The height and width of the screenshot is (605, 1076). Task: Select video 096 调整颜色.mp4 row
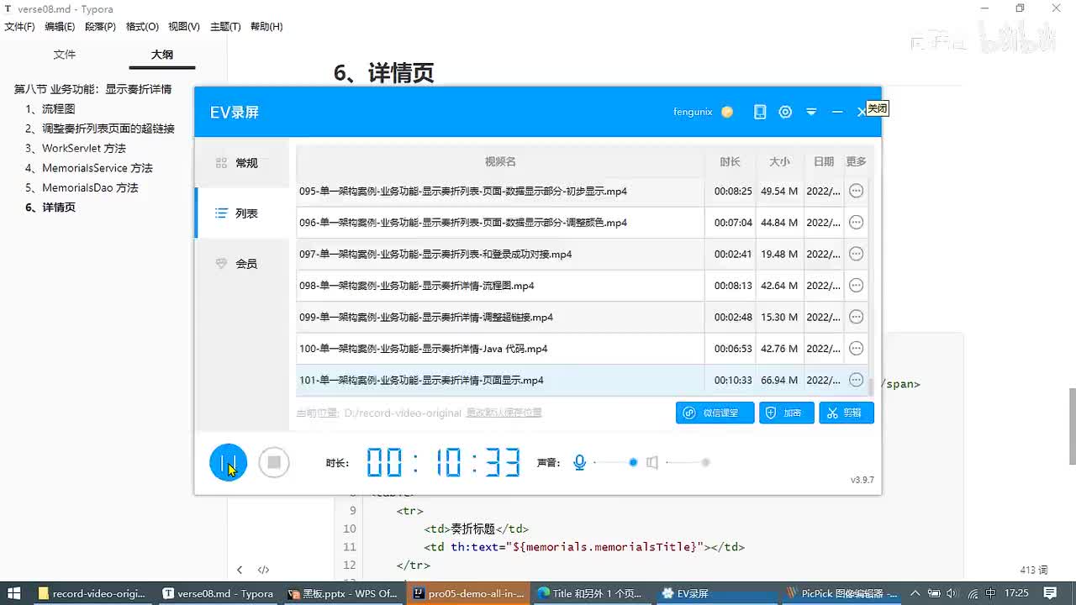(583, 223)
